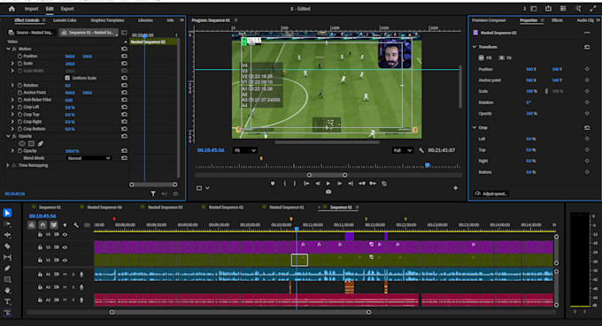
Task: Open the Full playback resolution dropdown
Action: 402,150
